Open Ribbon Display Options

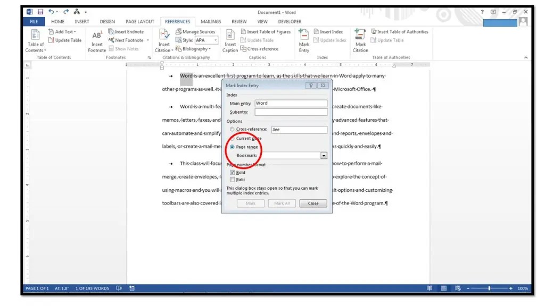tap(493, 12)
